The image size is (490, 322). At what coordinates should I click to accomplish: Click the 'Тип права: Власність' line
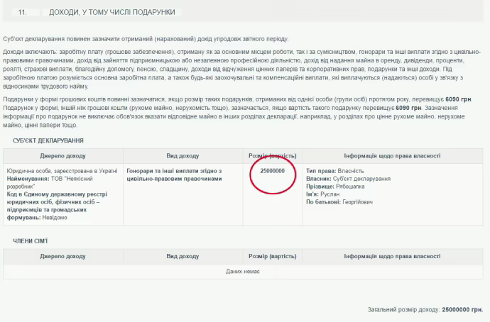click(335, 171)
